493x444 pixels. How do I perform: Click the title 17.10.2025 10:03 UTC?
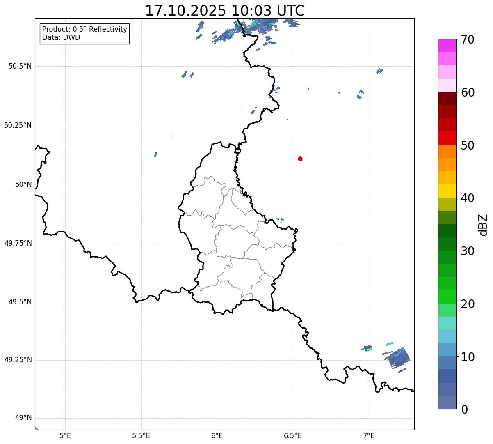point(225,11)
